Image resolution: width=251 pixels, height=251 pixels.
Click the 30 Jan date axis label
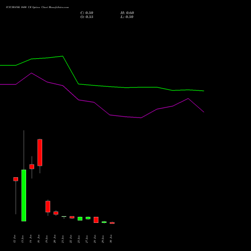pyautogui.click(x=111, y=239)
